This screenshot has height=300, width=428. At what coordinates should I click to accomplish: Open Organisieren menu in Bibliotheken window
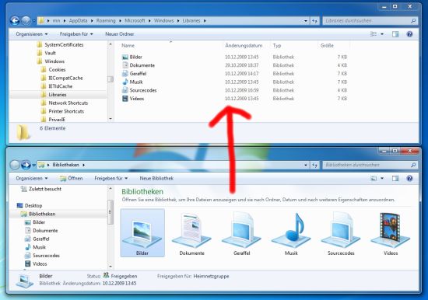point(32,178)
